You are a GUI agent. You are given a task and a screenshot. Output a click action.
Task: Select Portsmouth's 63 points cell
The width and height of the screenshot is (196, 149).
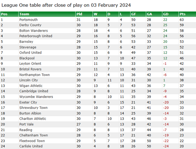(x=182, y=20)
